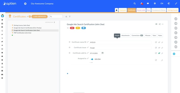Open calendar icon in left sidebar
The image size is (180, 93).
[2, 27]
